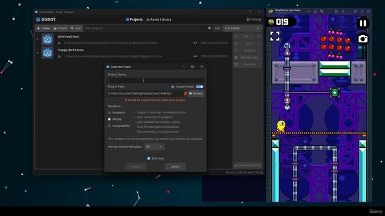Click the Flappy Bird Clone project name
The height and width of the screenshot is (216, 385).
click(70, 50)
